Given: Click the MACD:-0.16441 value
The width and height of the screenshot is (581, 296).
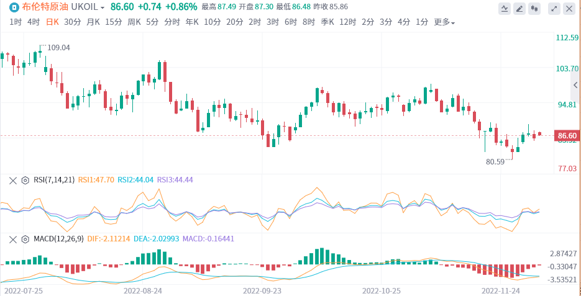Looking at the screenshot, I should point(208,239).
